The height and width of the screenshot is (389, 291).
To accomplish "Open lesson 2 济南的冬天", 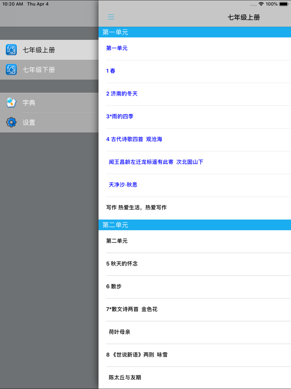I will 195,94.
